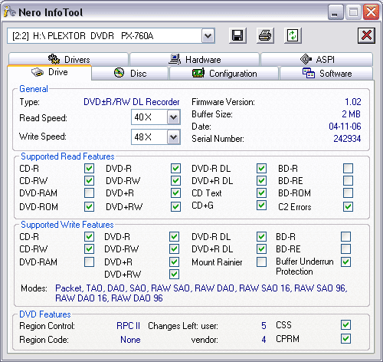The width and height of the screenshot is (383, 362).
Task: Toggle DVD+RW write feature checkbox
Action: (x=174, y=274)
